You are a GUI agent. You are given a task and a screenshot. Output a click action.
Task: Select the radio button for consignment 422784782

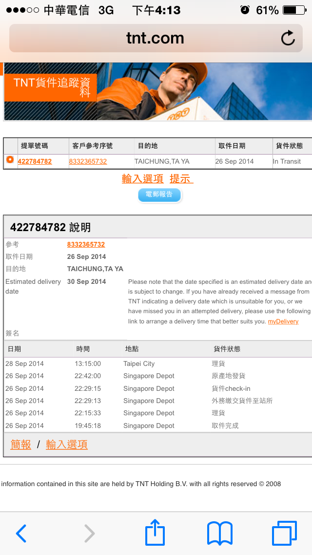tap(10, 160)
